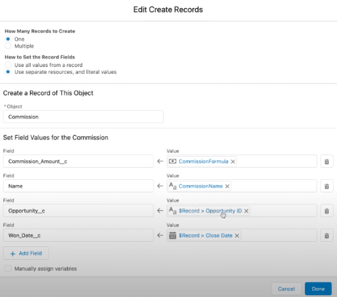
Task: Click the $Record > Opportunity ID pill text
Action: tap(210, 211)
